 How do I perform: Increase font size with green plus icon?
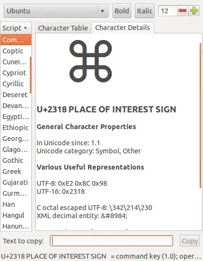point(194,11)
